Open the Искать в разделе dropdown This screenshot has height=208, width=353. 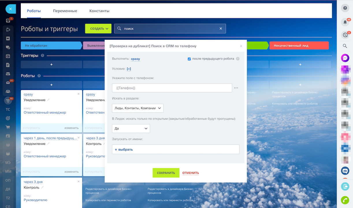pos(138,108)
